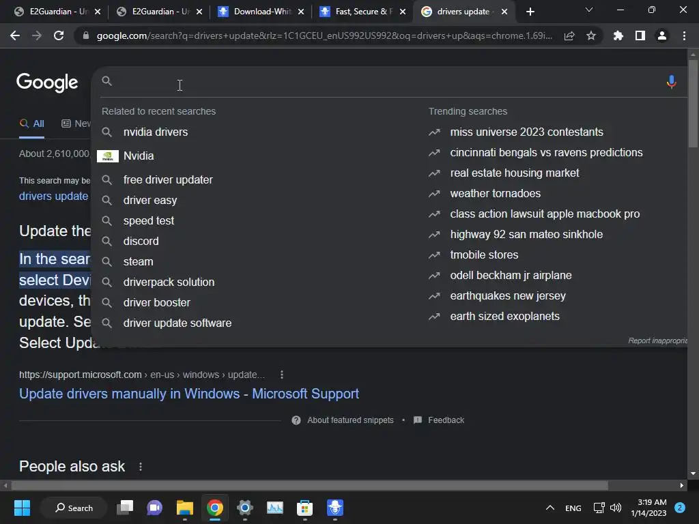This screenshot has height=524, width=699.
Task: Open Microsoft result three-dot options
Action: (282, 375)
